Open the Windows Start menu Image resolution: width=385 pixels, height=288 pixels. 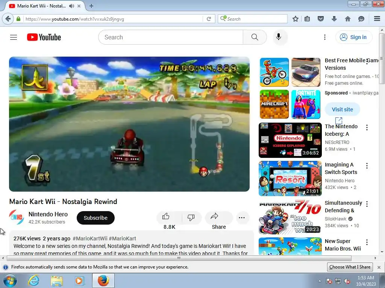[x=10, y=280]
